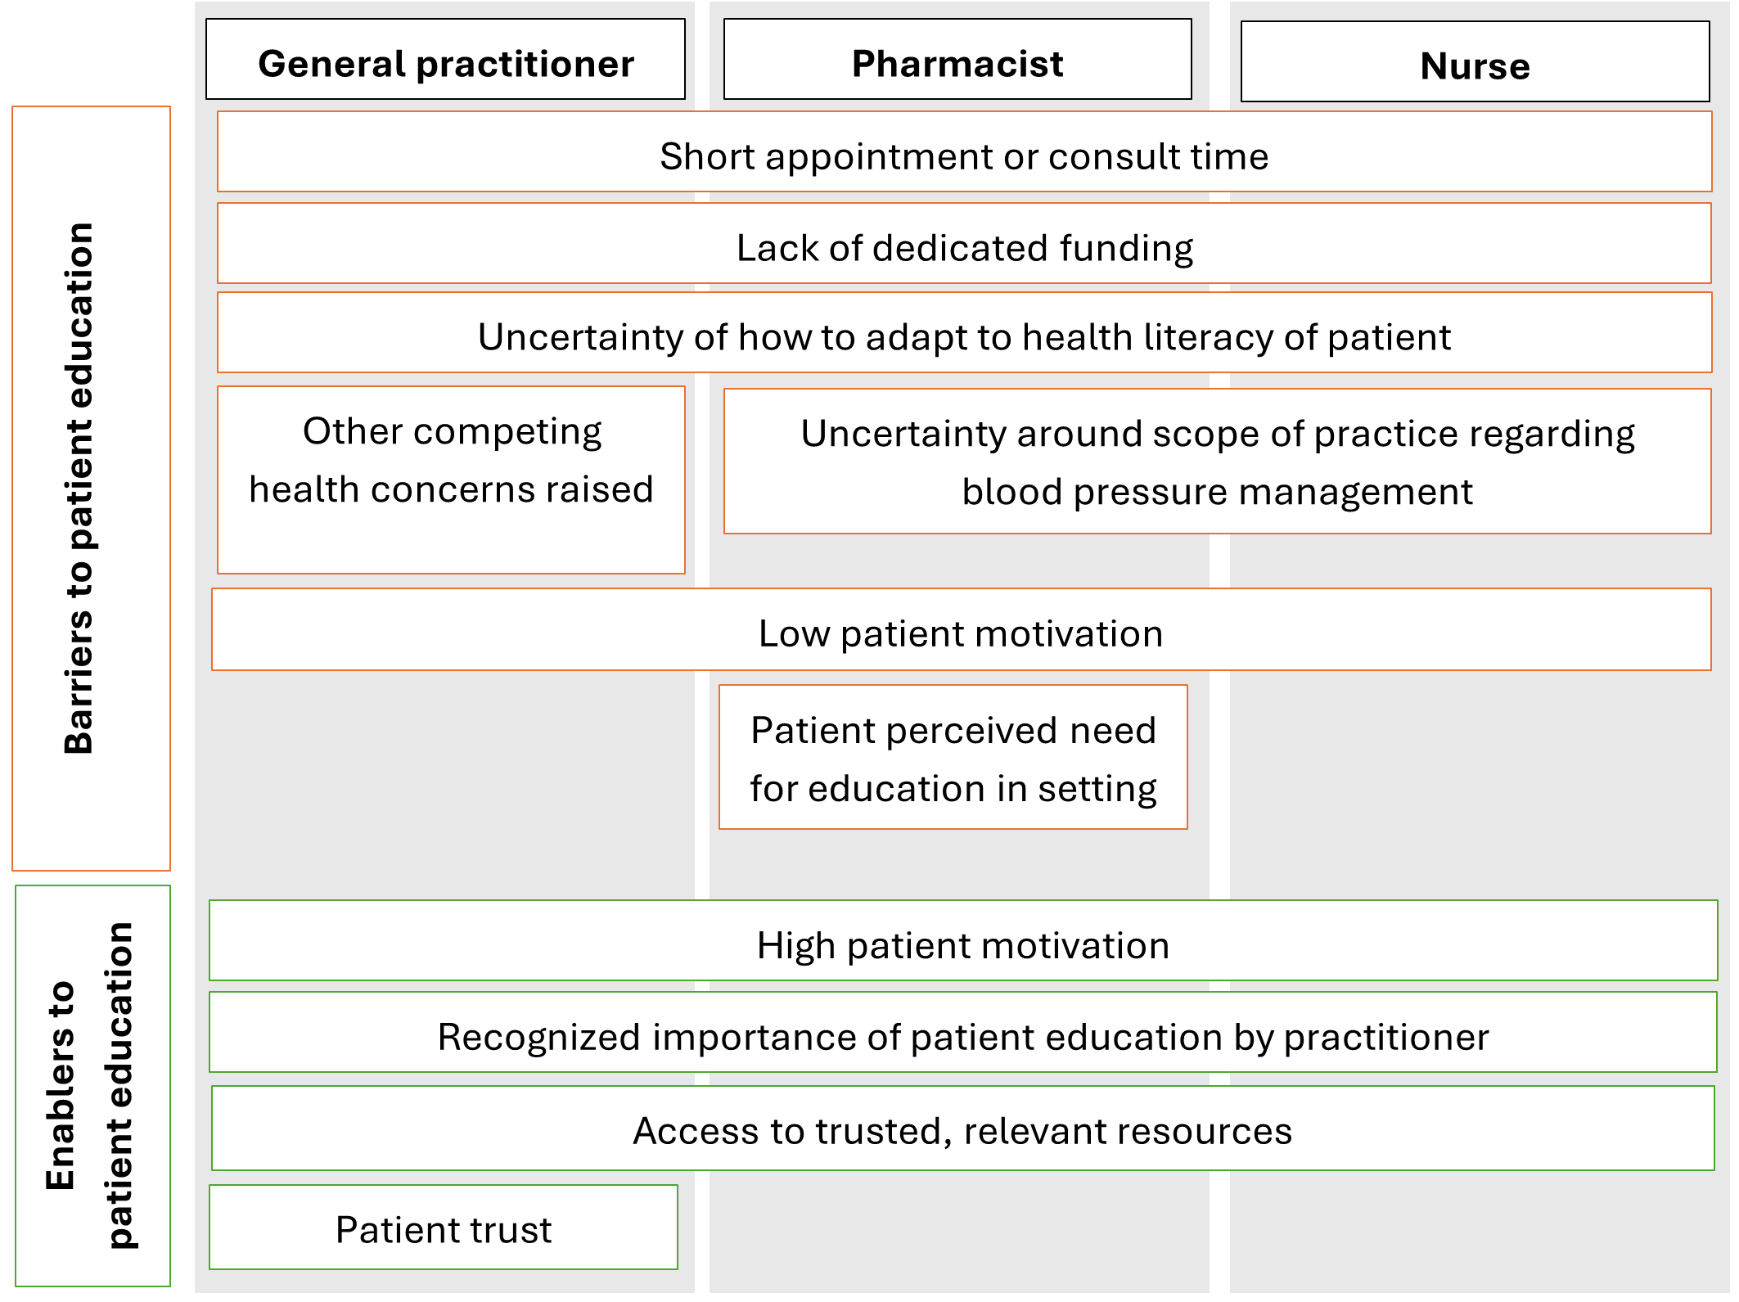The height and width of the screenshot is (1302, 1739).
Task: Select the Short appointment or consult time box
Action: 964,152
